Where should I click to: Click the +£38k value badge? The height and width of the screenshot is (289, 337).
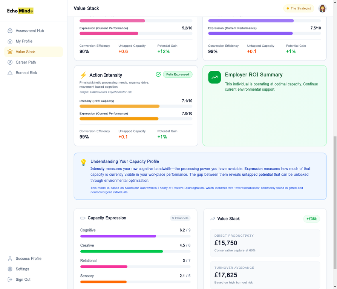point(311,219)
